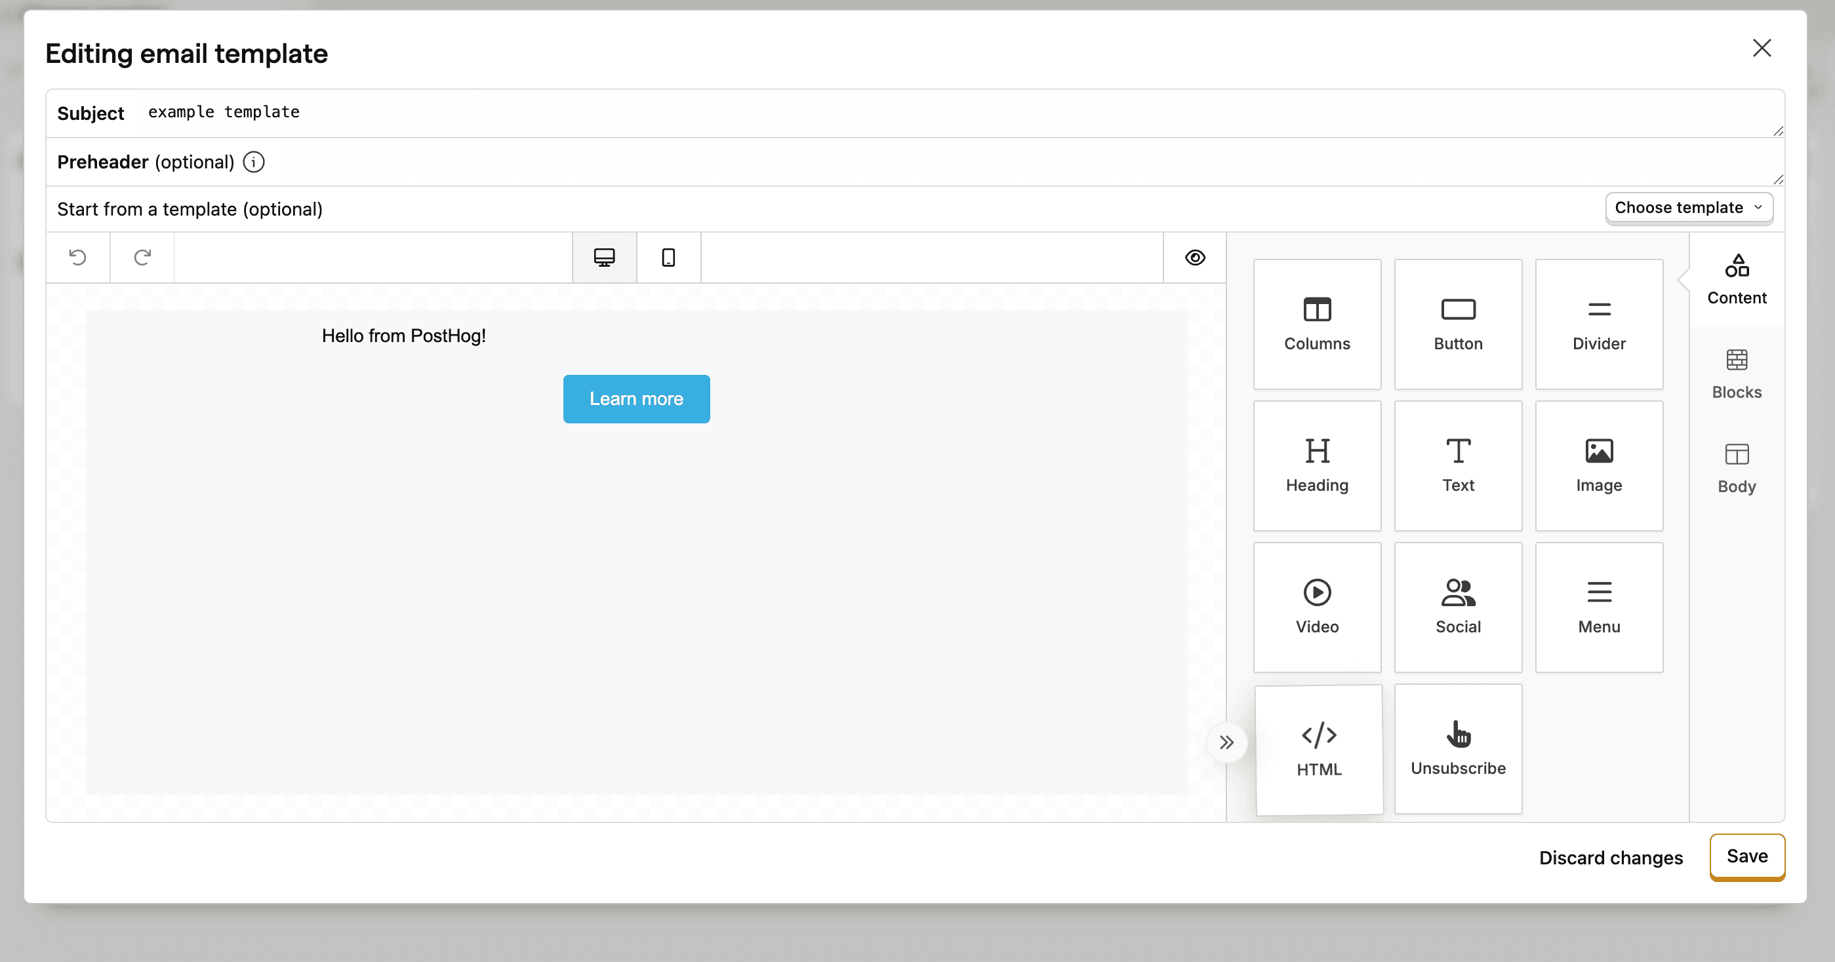Add a Divider block
The height and width of the screenshot is (962, 1835).
(x=1598, y=324)
